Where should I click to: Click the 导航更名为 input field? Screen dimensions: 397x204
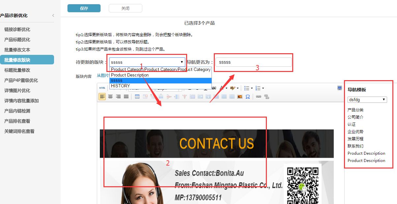click(x=254, y=62)
